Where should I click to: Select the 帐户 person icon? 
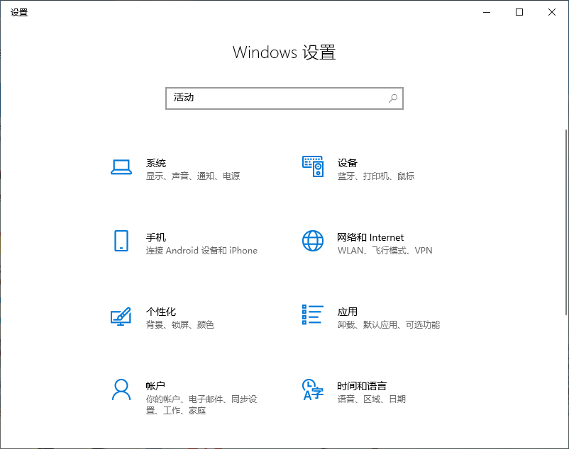(121, 390)
